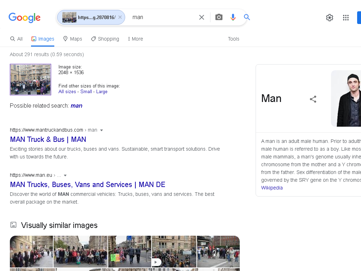Open the Google apps grid
The height and width of the screenshot is (271, 361).
click(345, 18)
